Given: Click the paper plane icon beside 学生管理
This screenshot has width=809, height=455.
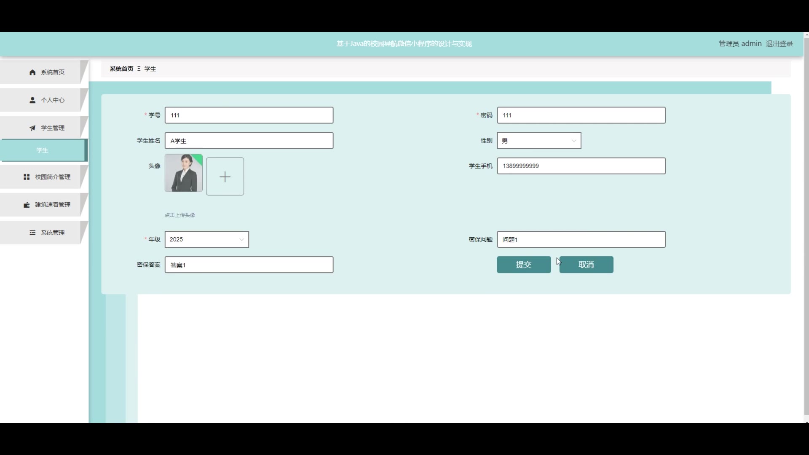Looking at the screenshot, I should point(32,128).
